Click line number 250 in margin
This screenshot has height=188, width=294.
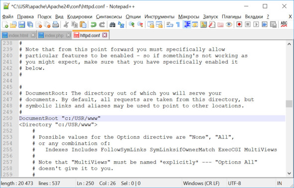click(x=7, y=118)
